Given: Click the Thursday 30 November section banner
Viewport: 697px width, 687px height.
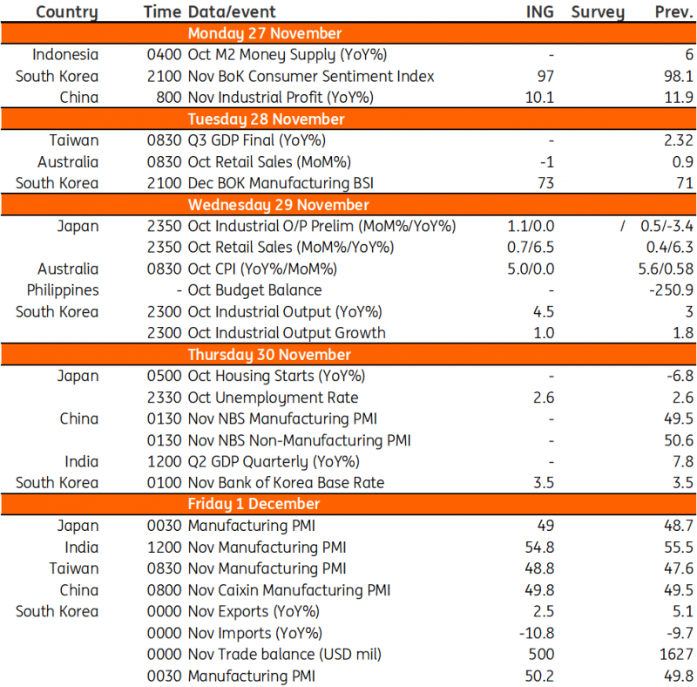Looking at the screenshot, I should 268,355.
